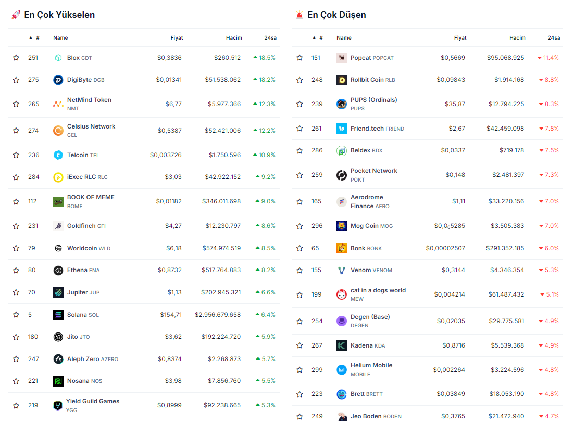
Task: Click the Bonk coin icon
Action: point(341,248)
